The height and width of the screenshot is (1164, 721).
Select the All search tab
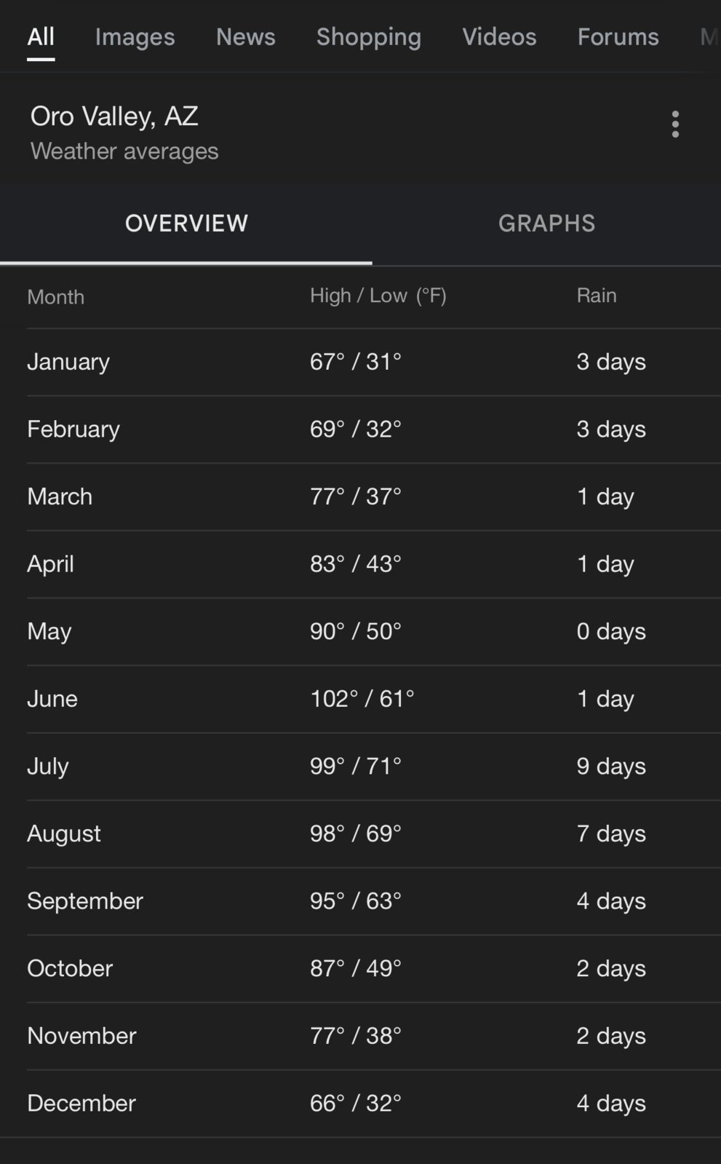[x=41, y=37]
